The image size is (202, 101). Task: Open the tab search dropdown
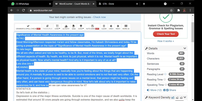165,4
